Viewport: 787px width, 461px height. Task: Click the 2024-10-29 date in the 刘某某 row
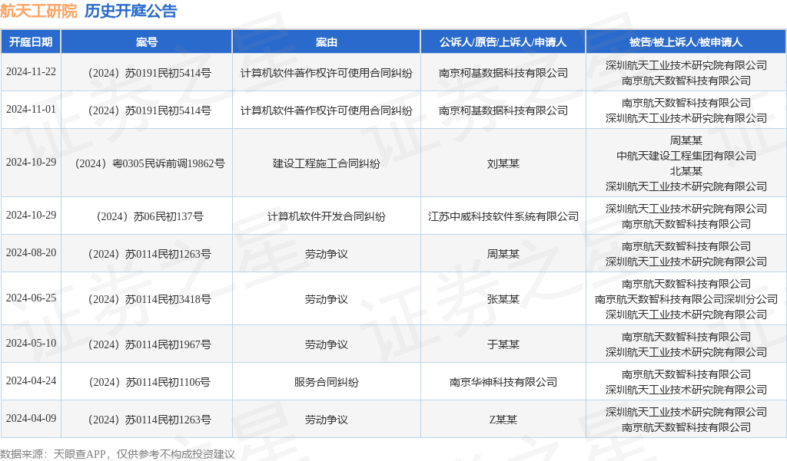pyautogui.click(x=31, y=163)
